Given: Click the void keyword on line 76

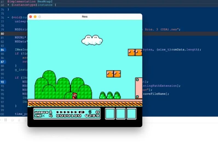Looking at the screenshot, I should coord(17,17).
